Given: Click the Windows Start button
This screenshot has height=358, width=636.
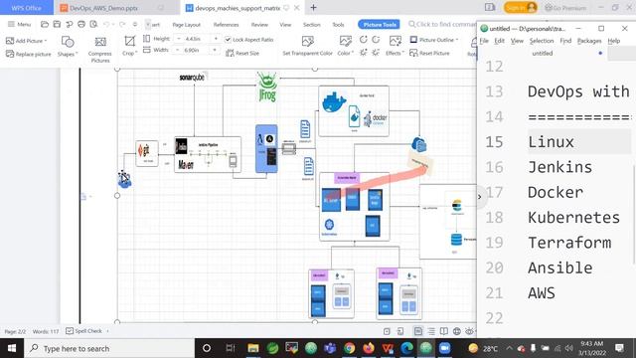Looking at the screenshot, I should [x=12, y=348].
